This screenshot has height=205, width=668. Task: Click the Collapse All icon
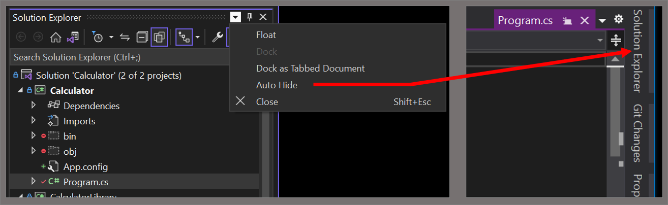[x=143, y=37]
